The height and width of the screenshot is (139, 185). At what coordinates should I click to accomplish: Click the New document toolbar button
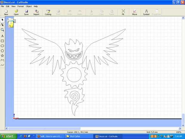6,12
